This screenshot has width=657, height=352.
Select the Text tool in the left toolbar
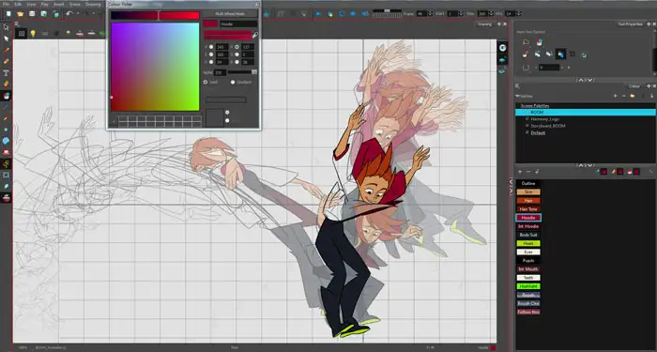(x=6, y=73)
